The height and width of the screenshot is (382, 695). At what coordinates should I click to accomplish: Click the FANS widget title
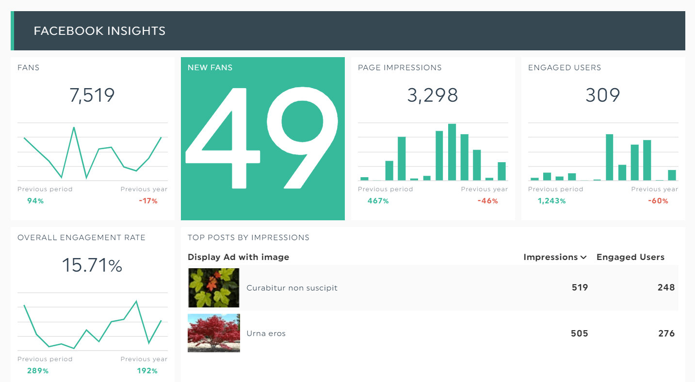(29, 68)
